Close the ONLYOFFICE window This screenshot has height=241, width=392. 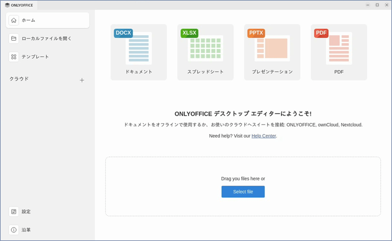click(387, 5)
